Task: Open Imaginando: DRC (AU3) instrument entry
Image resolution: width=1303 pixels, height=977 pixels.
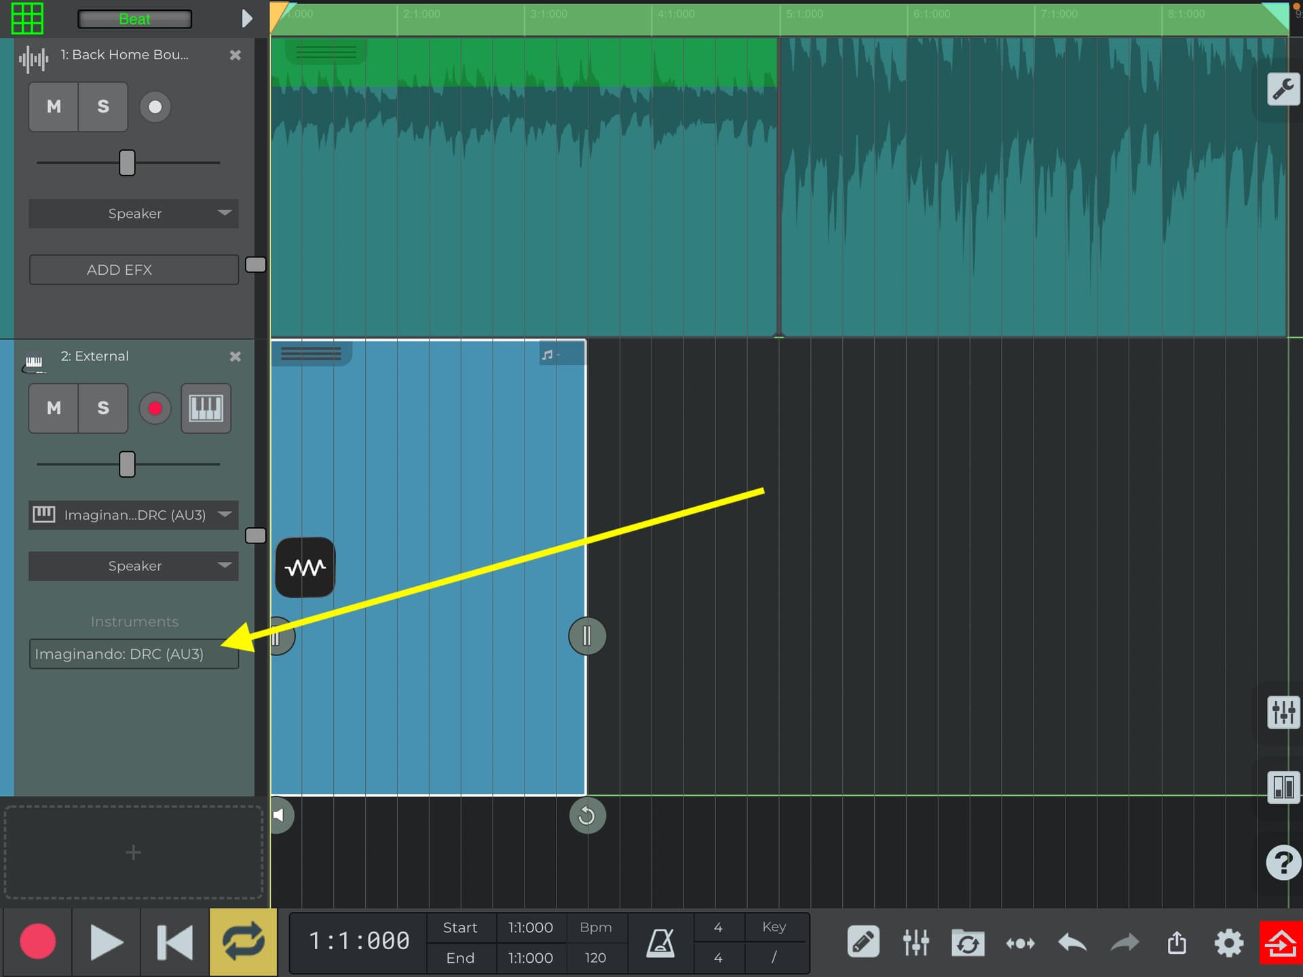Action: pyautogui.click(x=134, y=654)
